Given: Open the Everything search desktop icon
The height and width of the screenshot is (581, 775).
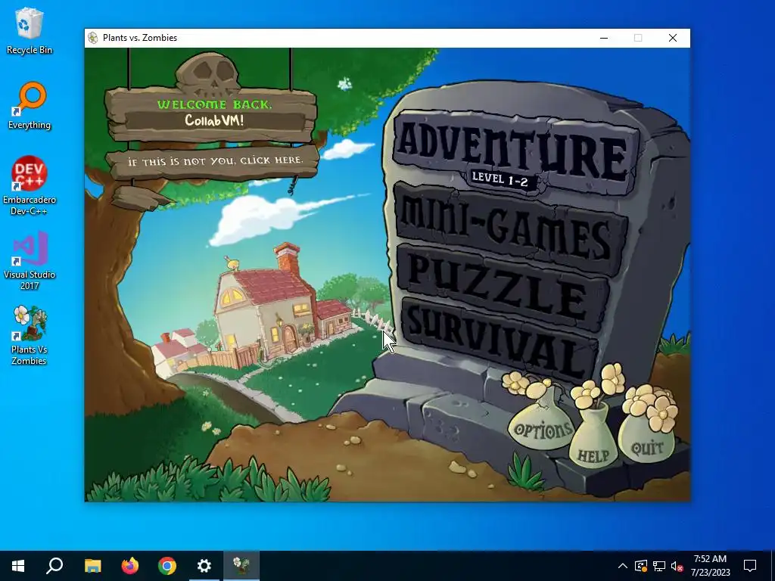Looking at the screenshot, I should pos(30,106).
